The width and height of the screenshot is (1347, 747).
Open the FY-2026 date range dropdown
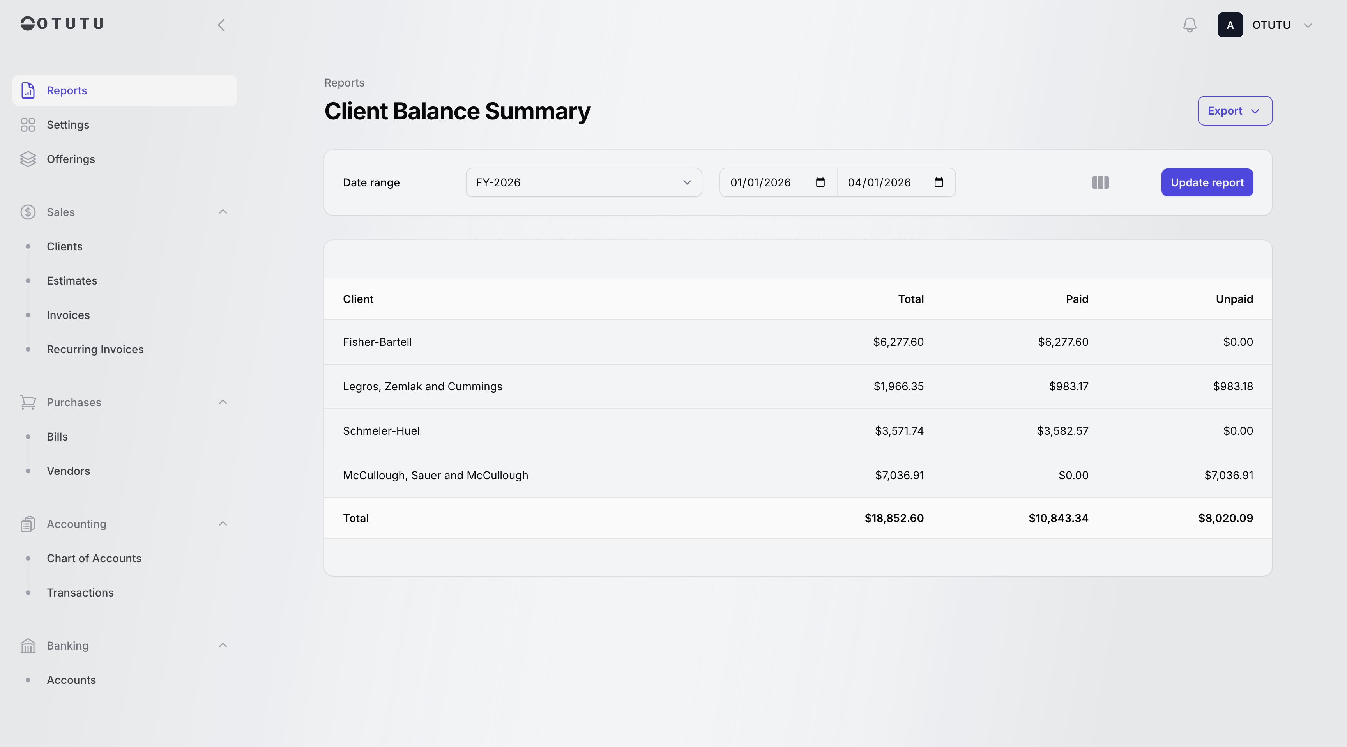pos(583,182)
